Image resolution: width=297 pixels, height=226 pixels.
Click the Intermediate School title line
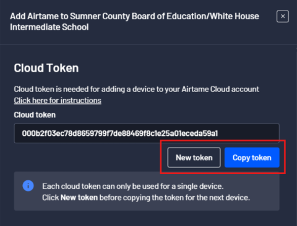pos(49,27)
